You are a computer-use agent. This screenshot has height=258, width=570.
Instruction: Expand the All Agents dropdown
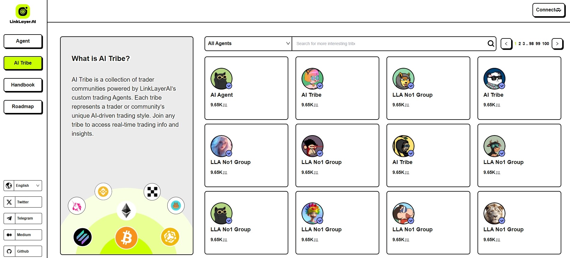(x=248, y=44)
